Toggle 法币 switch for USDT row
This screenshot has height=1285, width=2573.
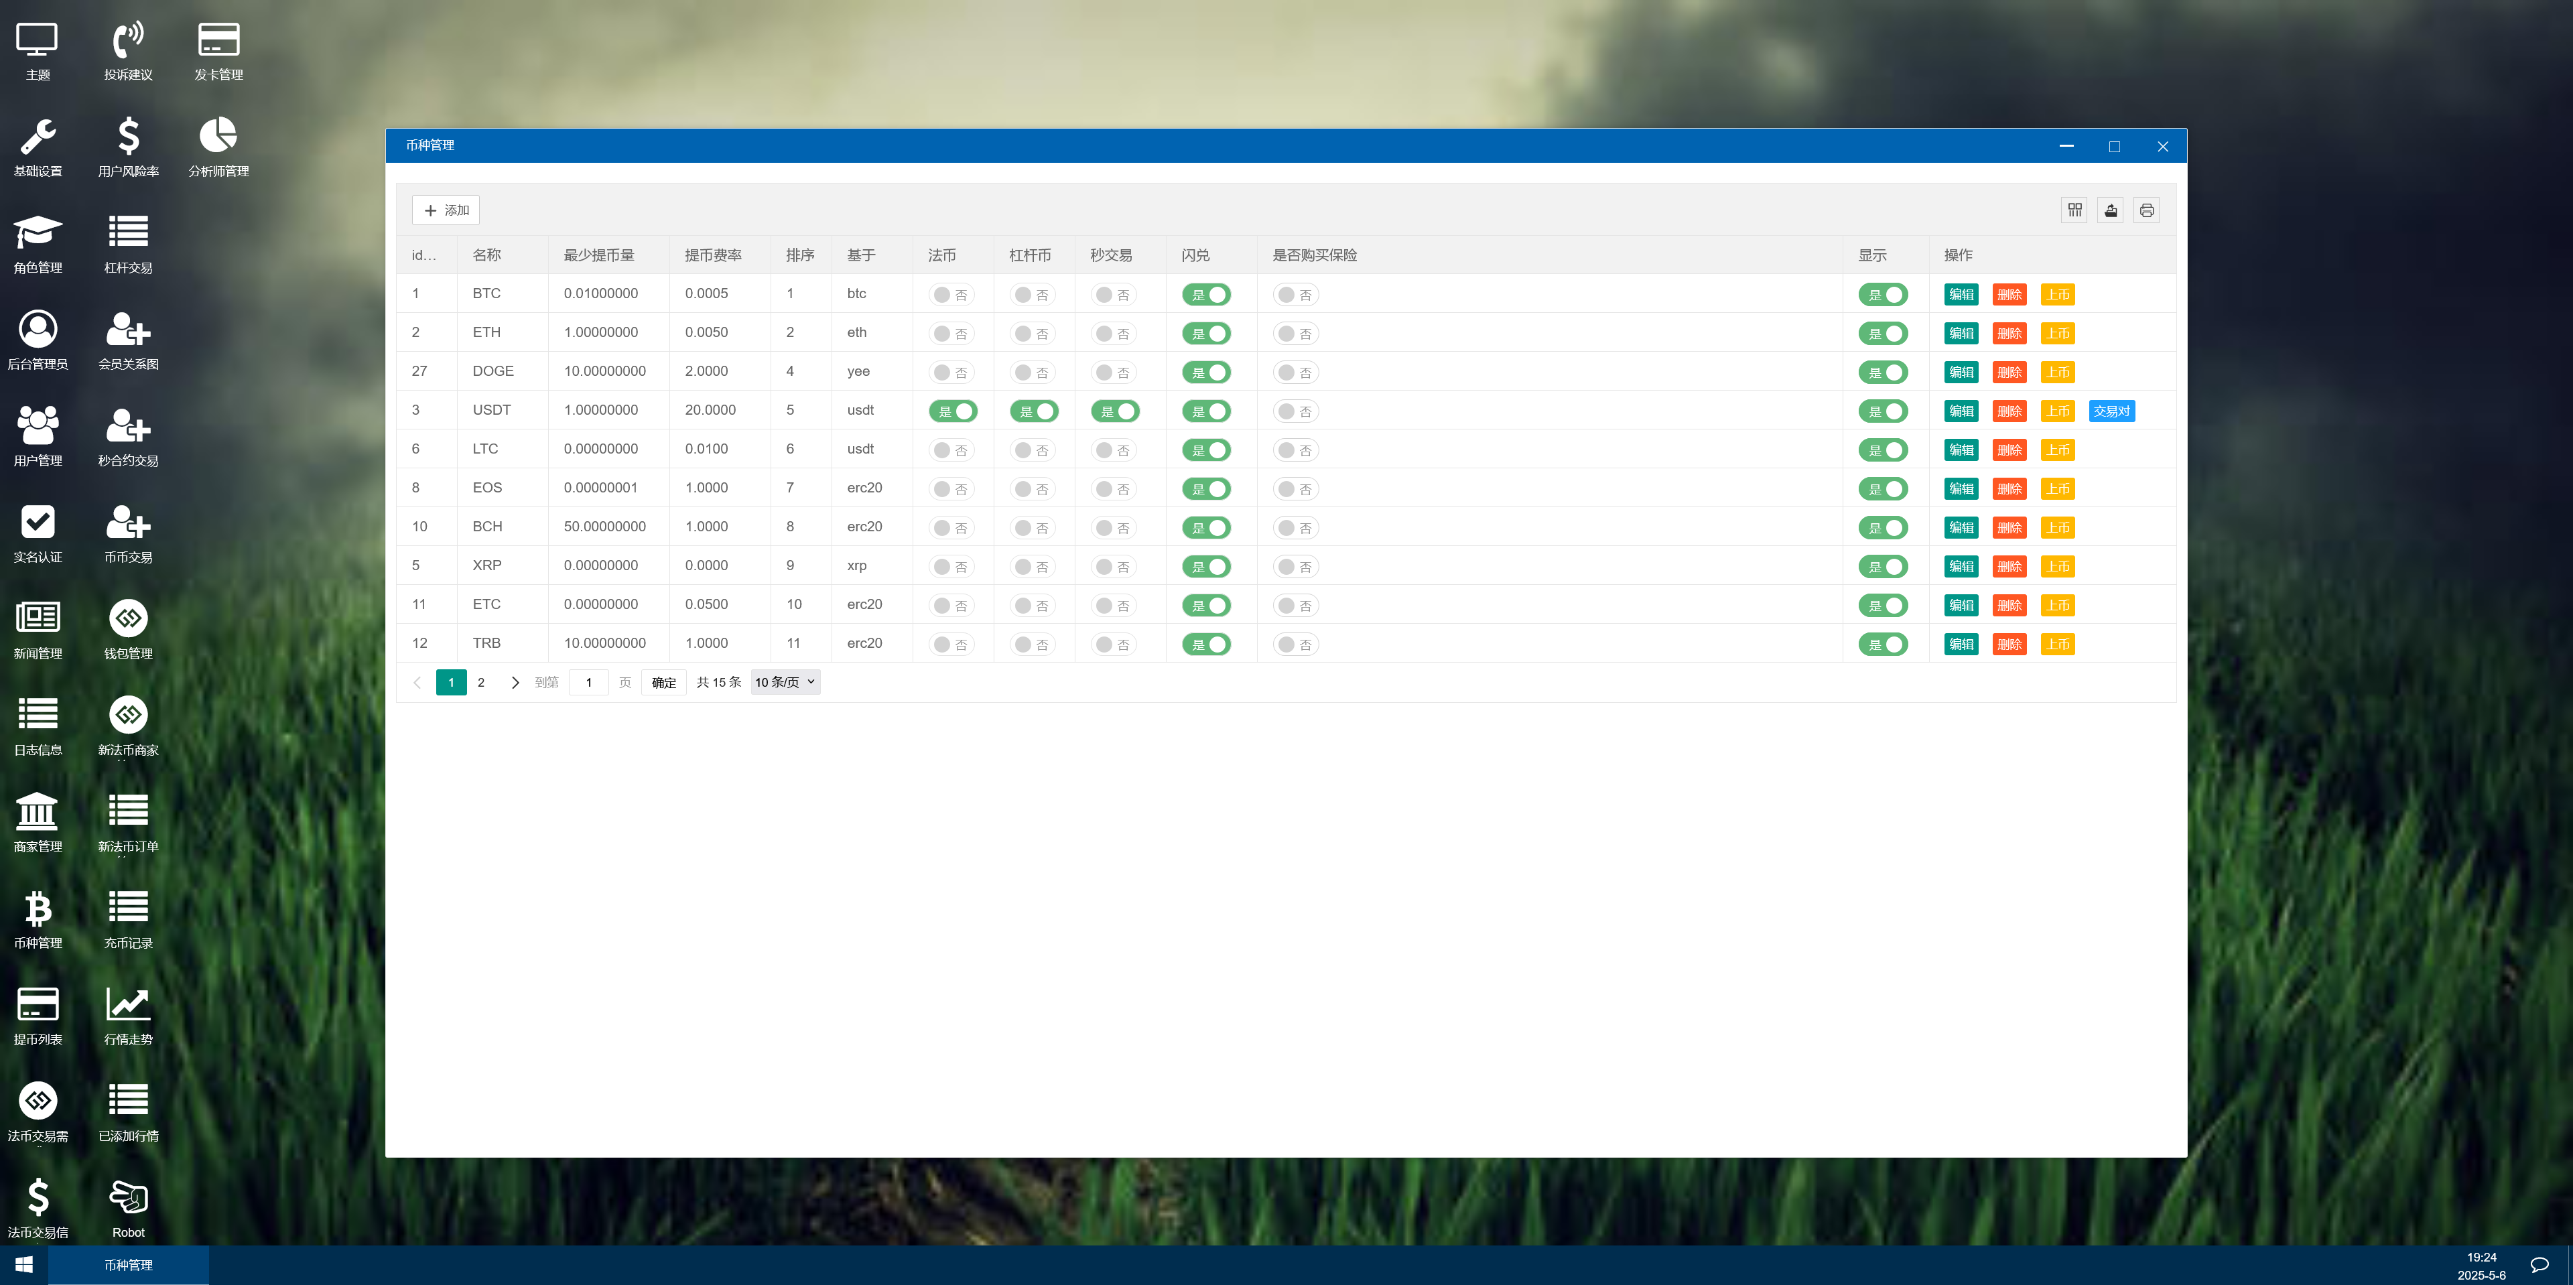[953, 411]
